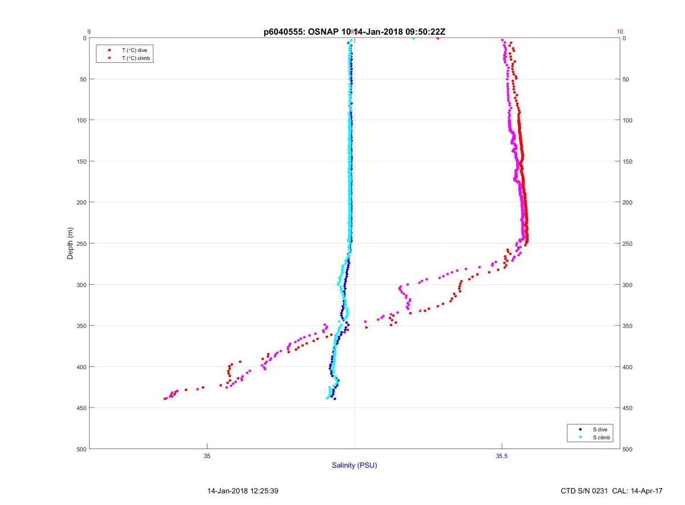Screen dimensions: 685x505
Task: Click the '300' tick on right depth axis
Action: (x=628, y=285)
